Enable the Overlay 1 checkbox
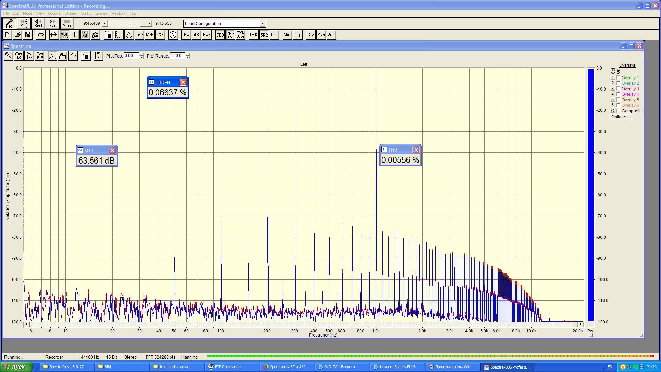The height and width of the screenshot is (372, 661). 618,78
